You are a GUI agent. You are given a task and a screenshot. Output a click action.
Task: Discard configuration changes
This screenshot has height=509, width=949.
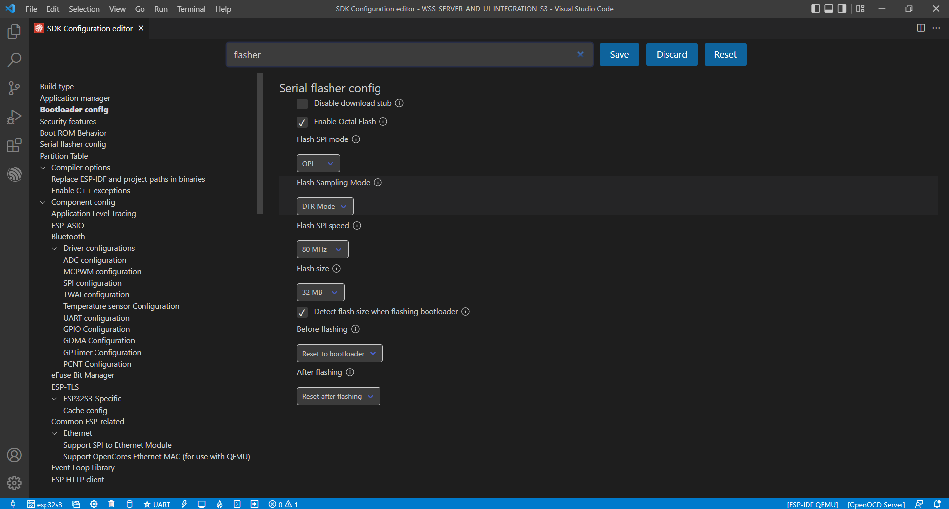(671, 54)
